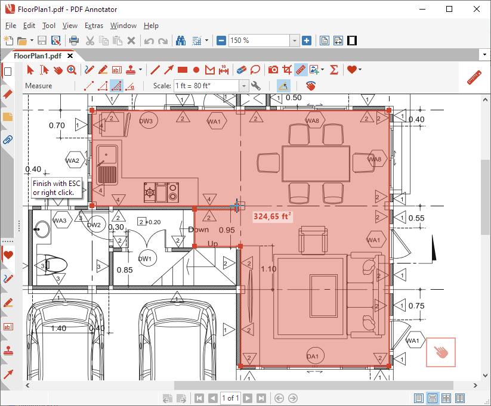Open the Tool menu
491x406 pixels.
(49, 26)
